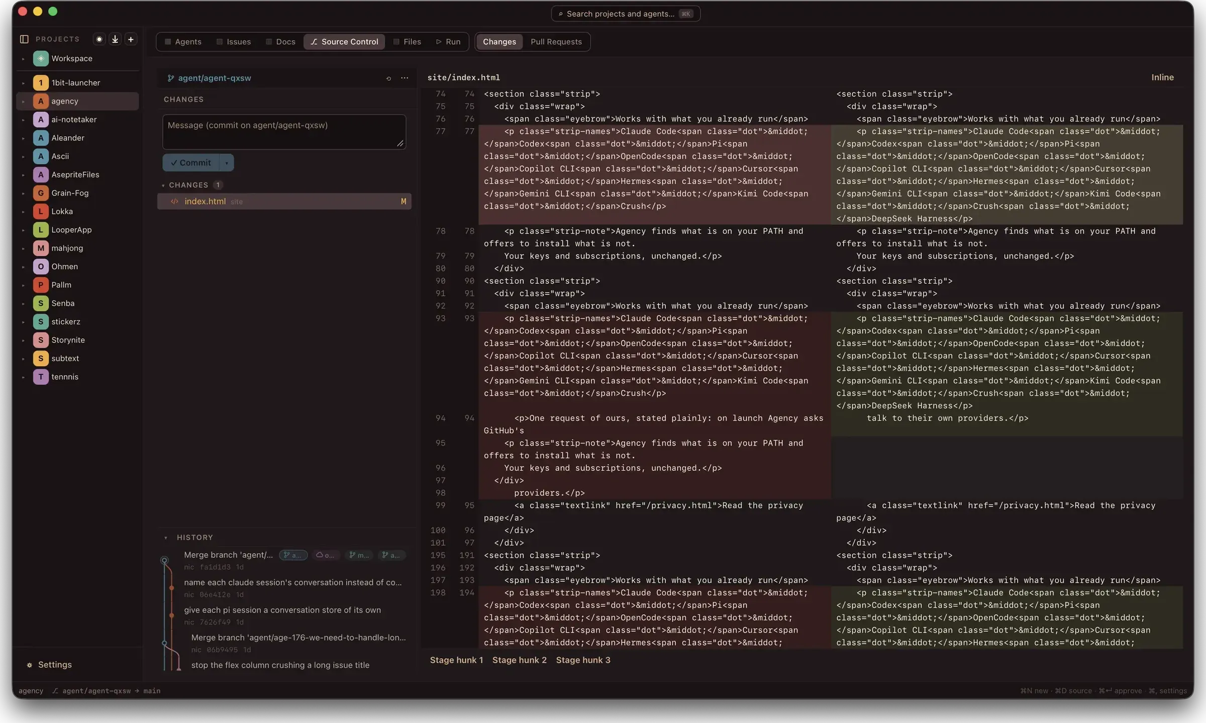The width and height of the screenshot is (1206, 723).
Task: Open the Commit options dropdown arrow
Action: [227, 163]
